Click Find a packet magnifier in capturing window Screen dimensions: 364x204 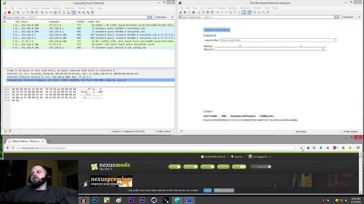[x=42, y=12]
